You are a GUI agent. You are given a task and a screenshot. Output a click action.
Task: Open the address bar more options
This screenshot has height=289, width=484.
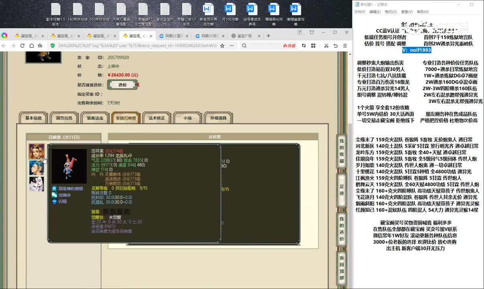click(231, 46)
